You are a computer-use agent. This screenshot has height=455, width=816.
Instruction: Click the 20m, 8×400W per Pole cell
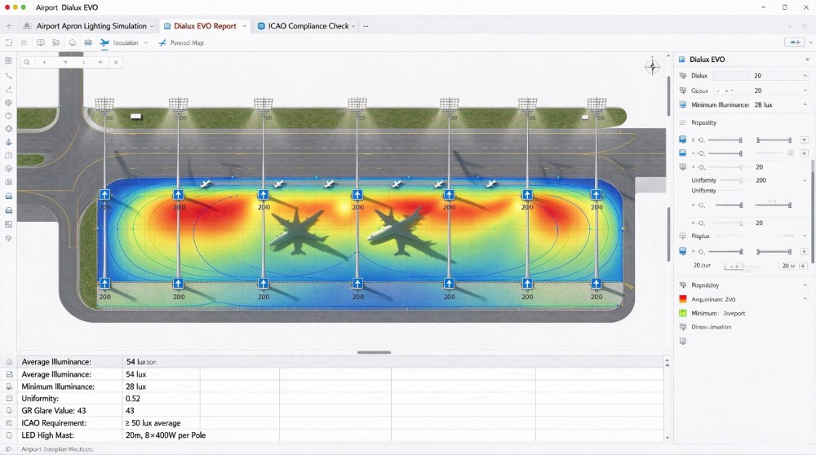[166, 435]
